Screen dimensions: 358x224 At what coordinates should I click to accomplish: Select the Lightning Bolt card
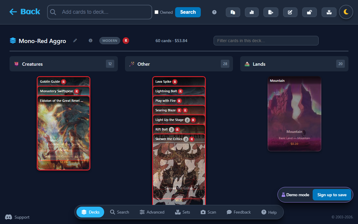pos(179,91)
